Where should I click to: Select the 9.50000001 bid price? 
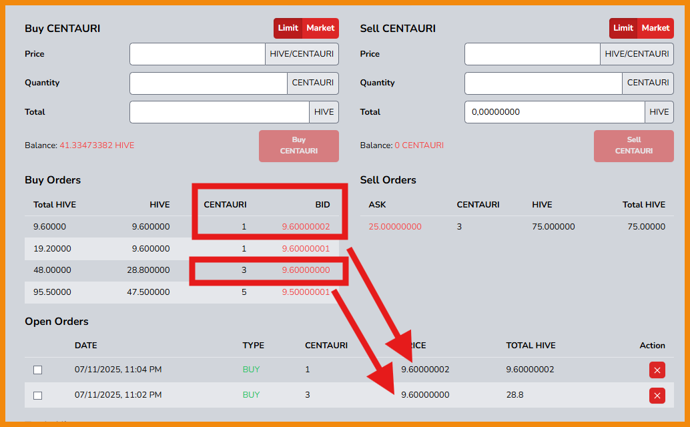tap(306, 292)
